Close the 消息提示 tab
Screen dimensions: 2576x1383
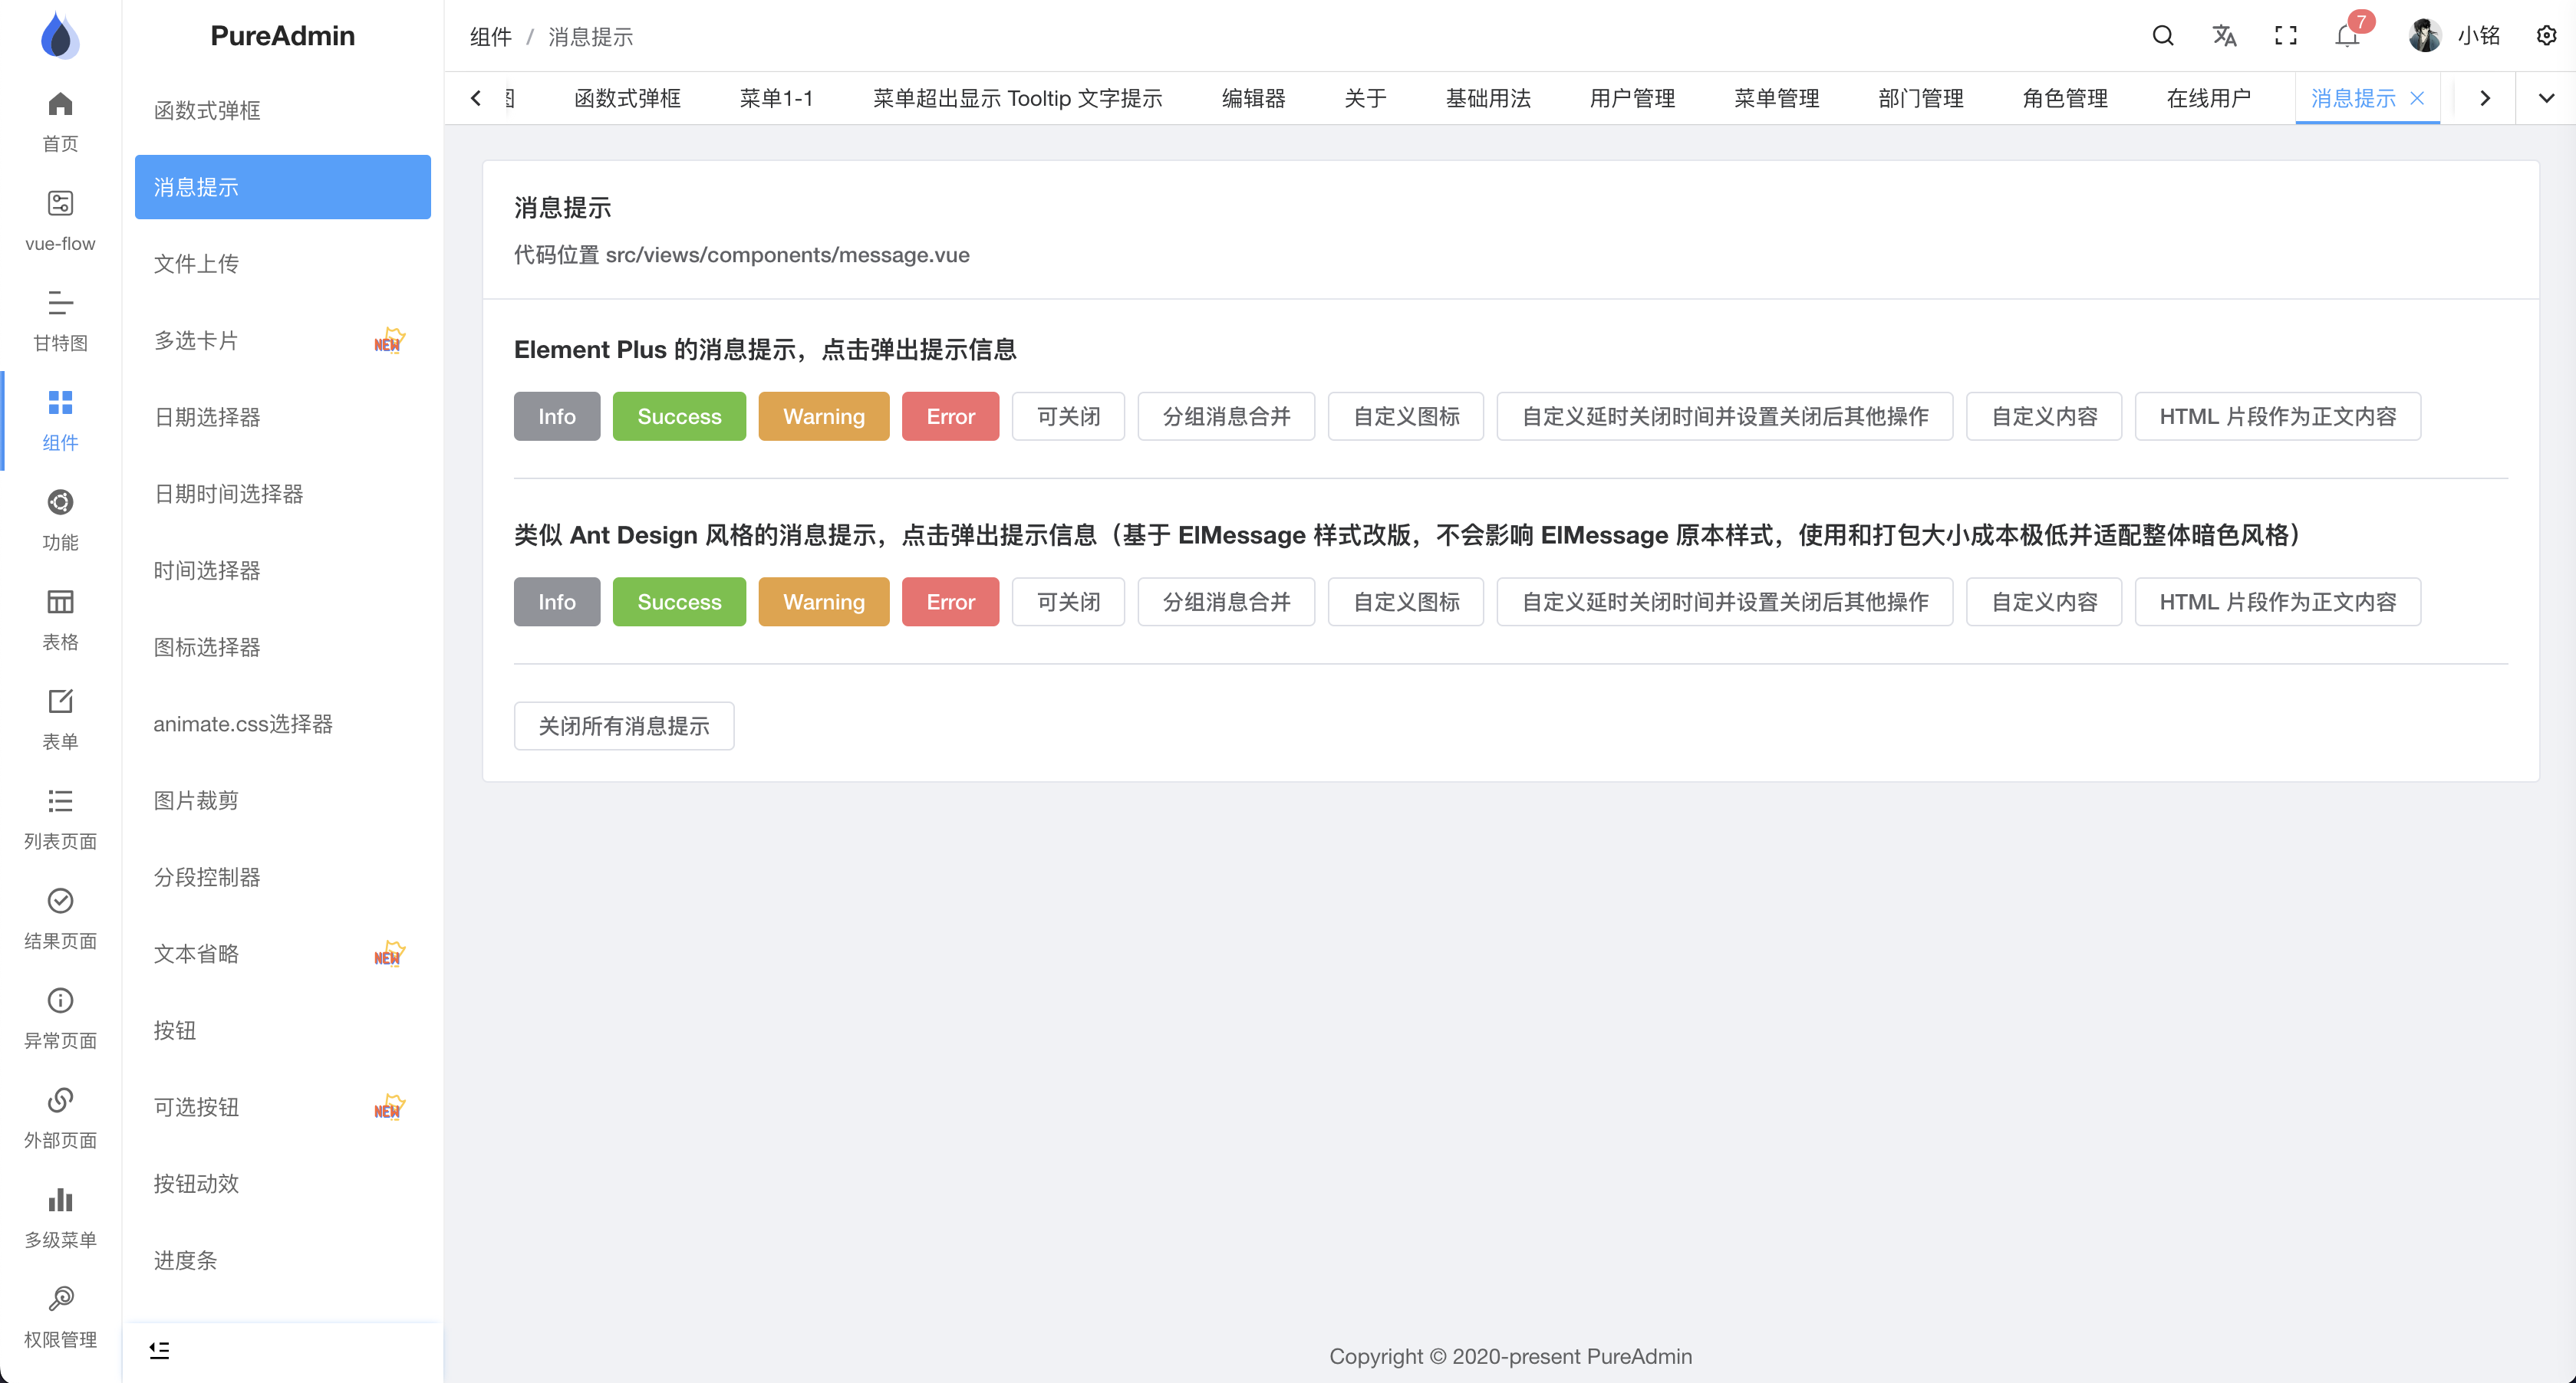pos(2417,98)
